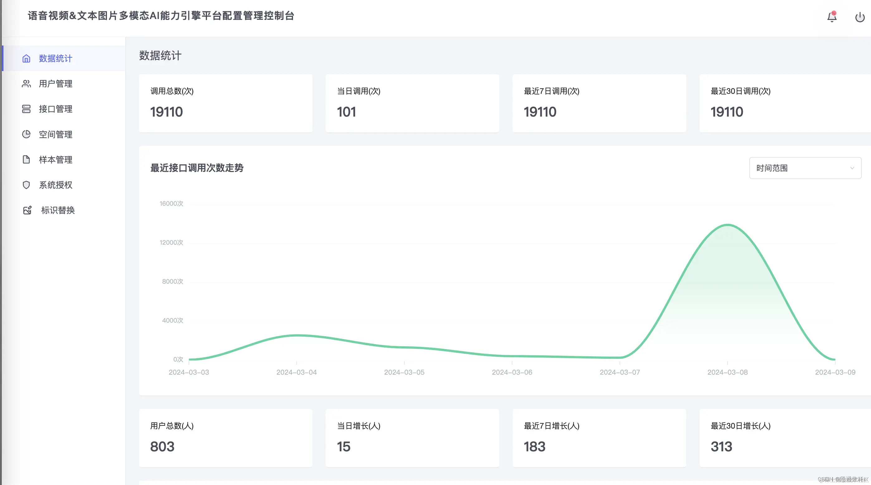This screenshot has width=871, height=485.
Task: Expand the chevron arrow in 时间范围 selector
Action: point(852,168)
